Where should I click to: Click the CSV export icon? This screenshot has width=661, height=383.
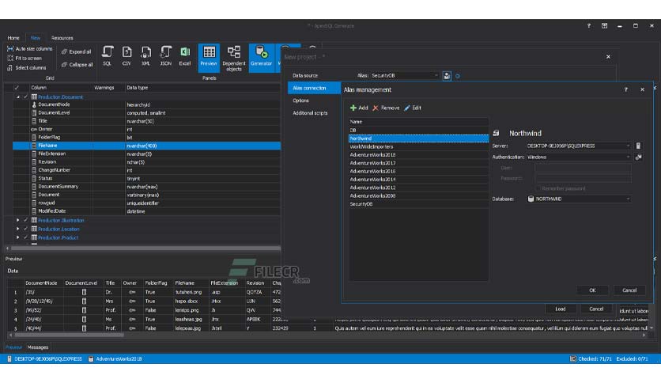pos(127,55)
